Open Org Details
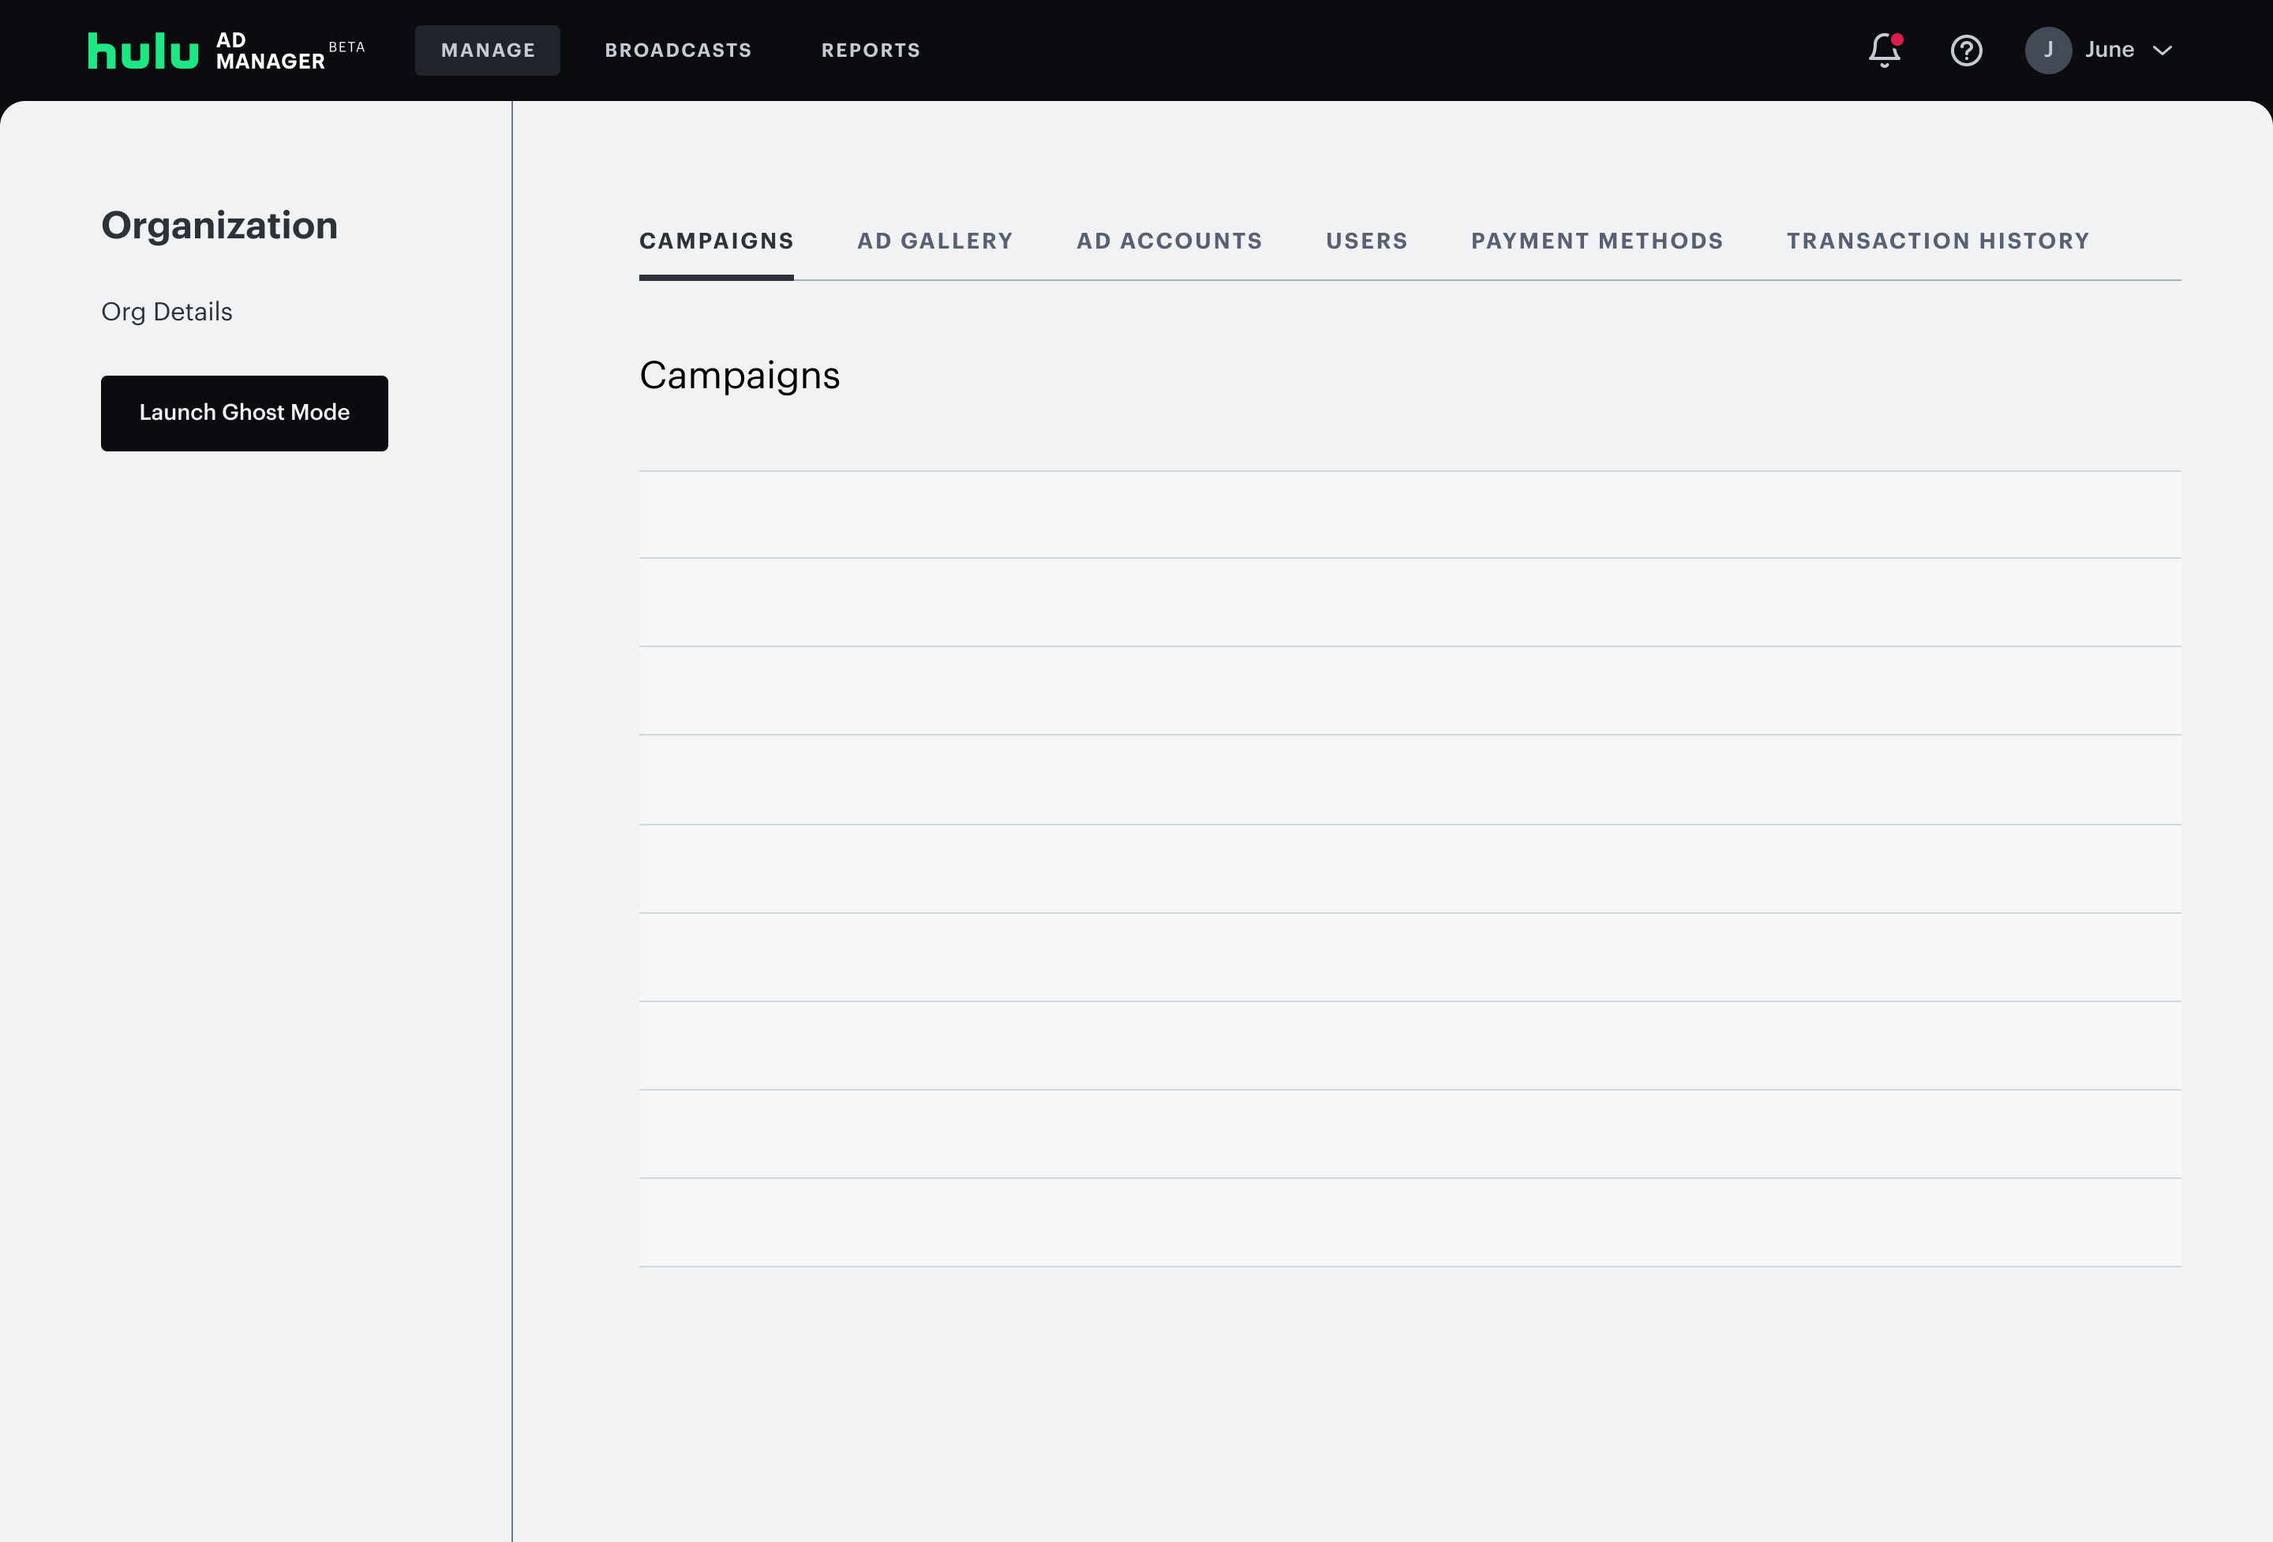 pos(167,311)
